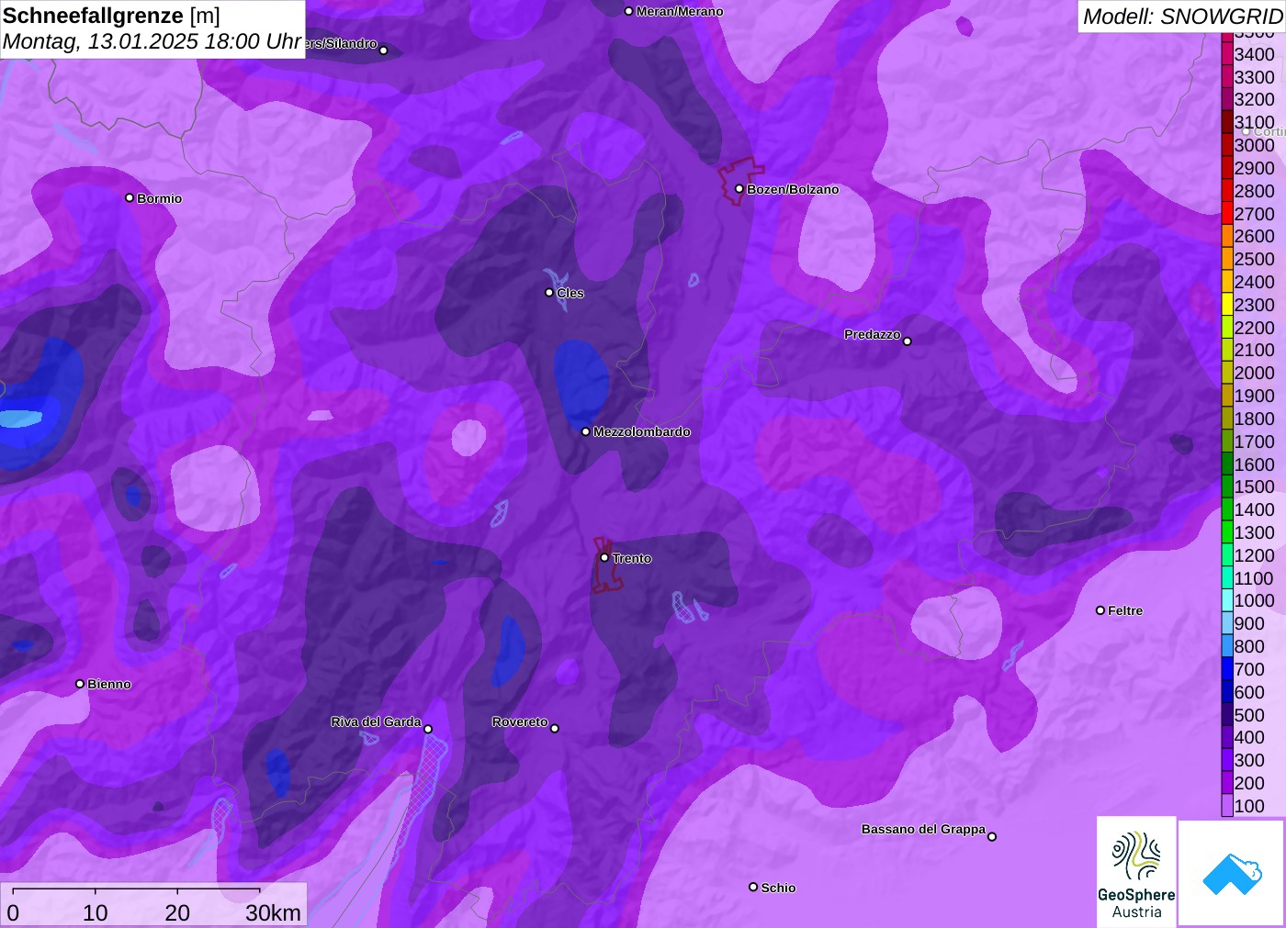Click the 1000 m cyan legend swatch

1227,600
